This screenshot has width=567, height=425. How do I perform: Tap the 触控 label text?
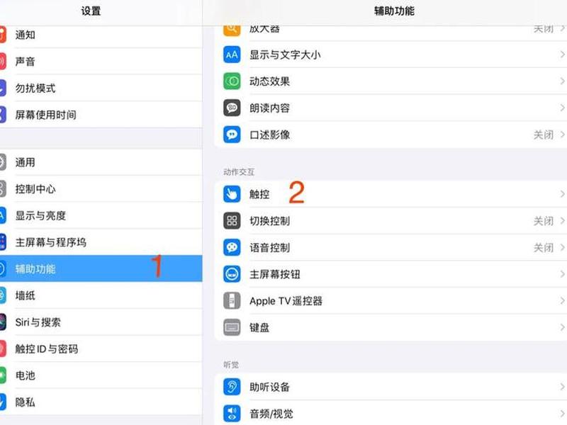click(x=259, y=194)
